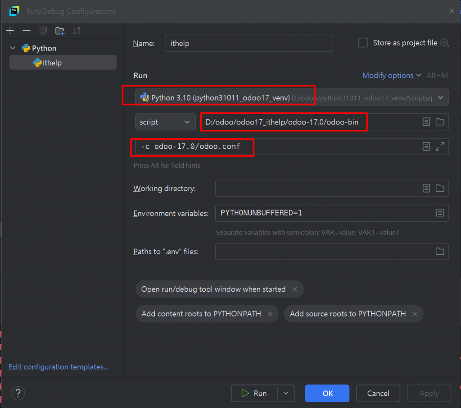This screenshot has width=461, height=408.
Task: Run the ithelp configuration
Action: pyautogui.click(x=254, y=393)
